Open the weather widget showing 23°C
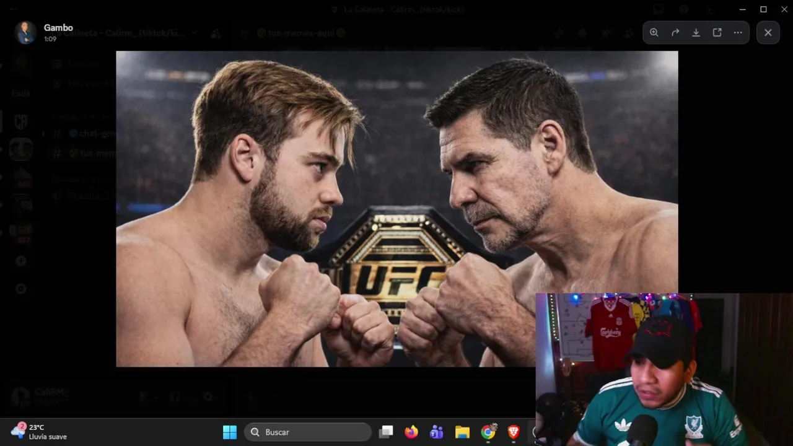Image resolution: width=793 pixels, height=446 pixels. click(39, 432)
